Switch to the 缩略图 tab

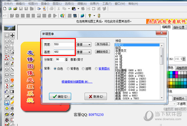click(166, 27)
